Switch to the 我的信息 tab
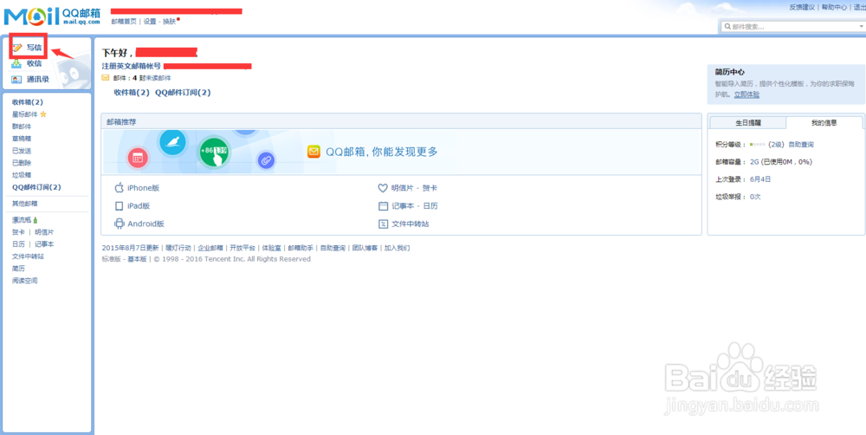The image size is (866, 435). (x=824, y=123)
